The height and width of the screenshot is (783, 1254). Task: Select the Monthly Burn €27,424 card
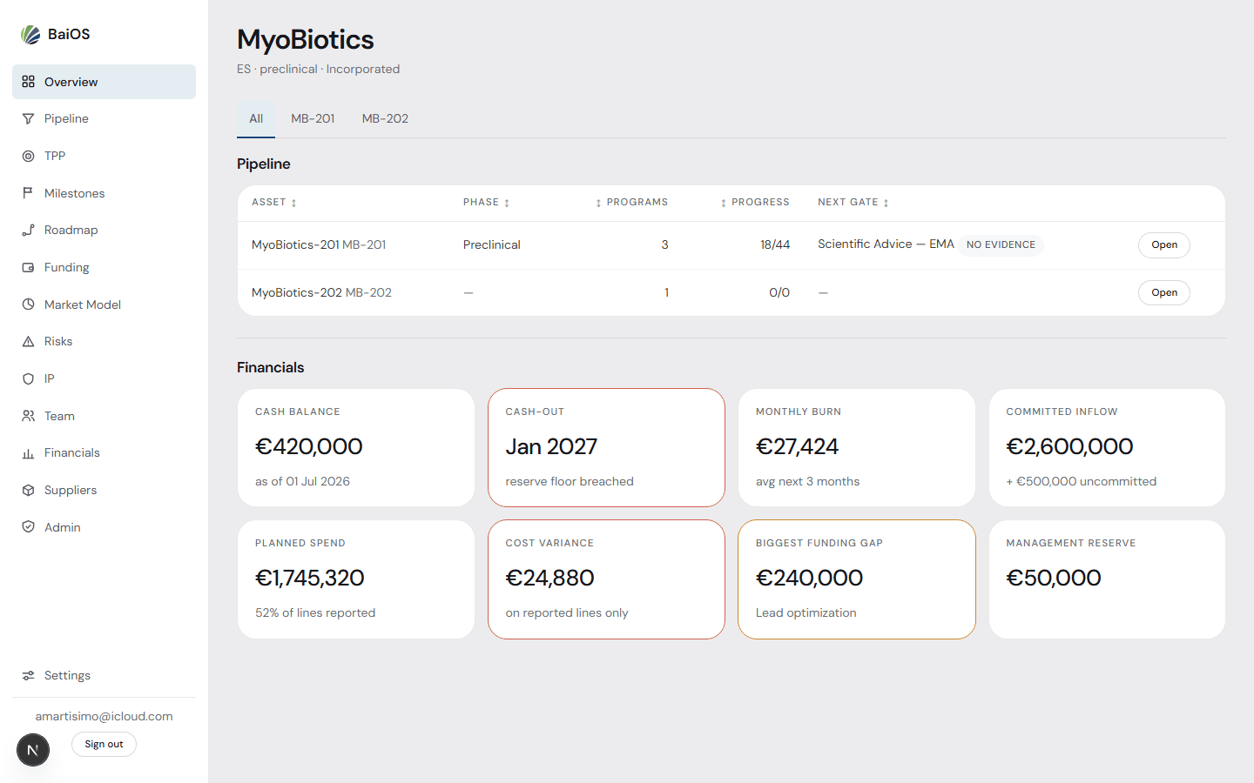(857, 447)
